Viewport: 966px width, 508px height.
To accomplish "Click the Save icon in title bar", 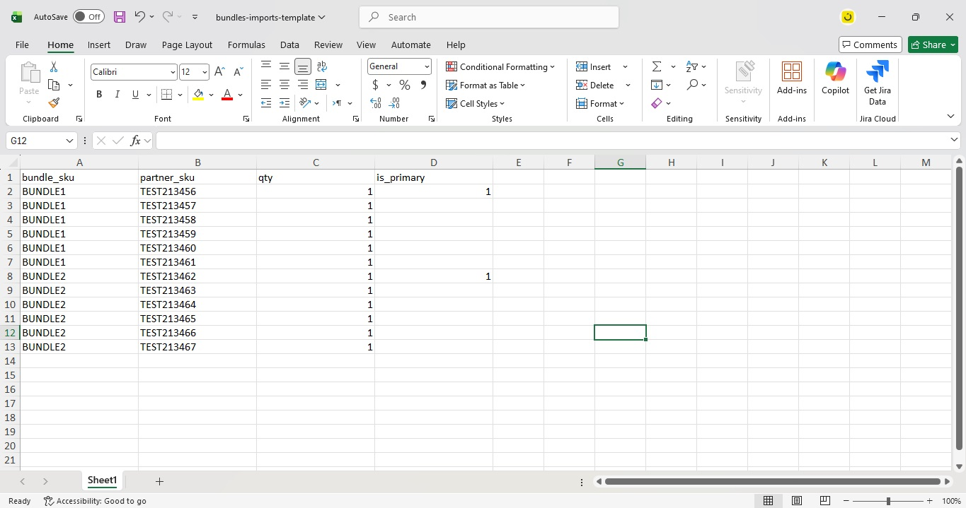I will [x=119, y=17].
